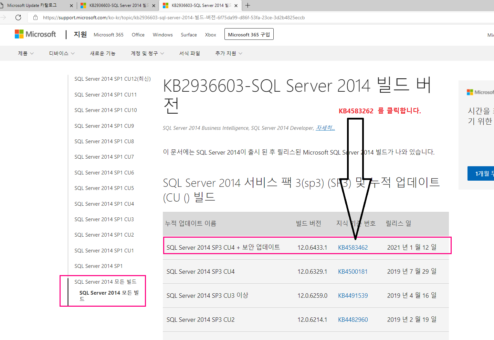
Task: Click the address bar URL
Action: [174, 18]
